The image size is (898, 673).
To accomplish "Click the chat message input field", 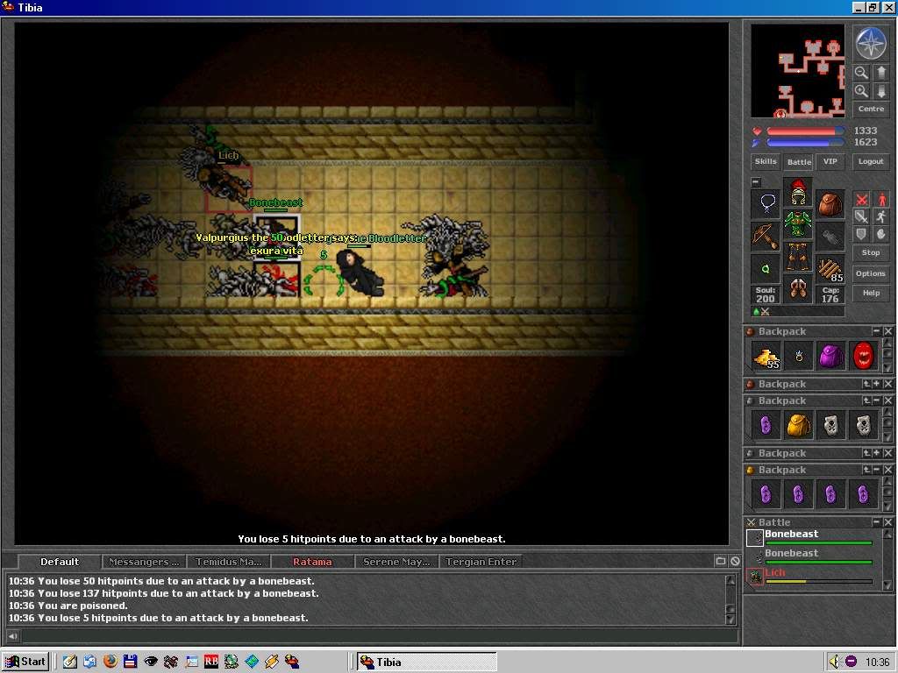I will tap(379, 636).
